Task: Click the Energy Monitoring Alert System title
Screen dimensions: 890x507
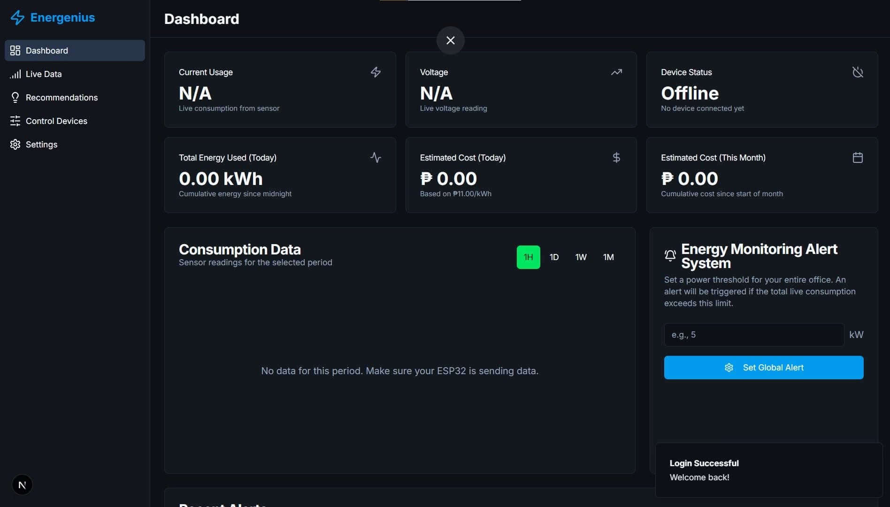Action: (759, 256)
